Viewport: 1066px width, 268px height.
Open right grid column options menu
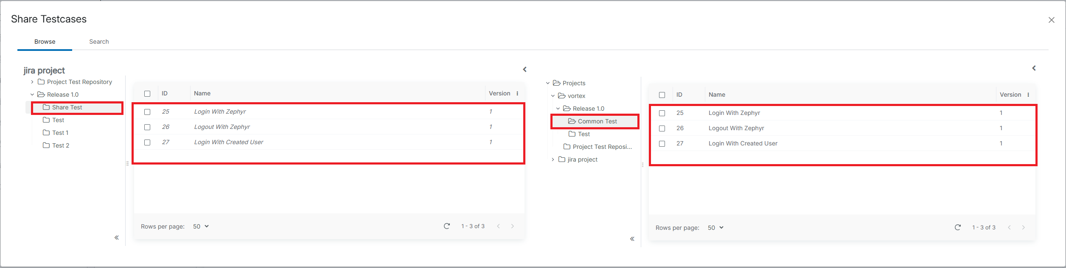tap(1028, 95)
